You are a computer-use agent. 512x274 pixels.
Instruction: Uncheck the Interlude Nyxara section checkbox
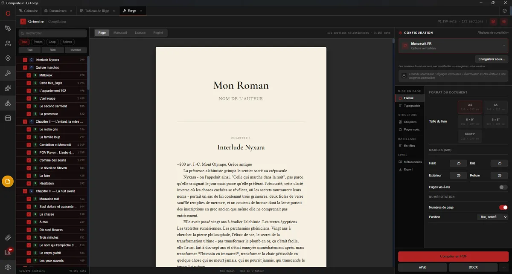pyautogui.click(x=25, y=60)
